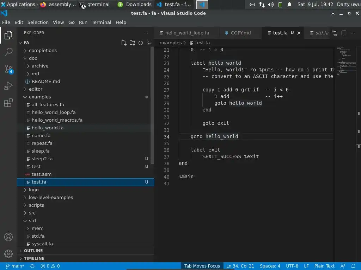
Task: Open notifications bell in status bar
Action: click(353, 266)
